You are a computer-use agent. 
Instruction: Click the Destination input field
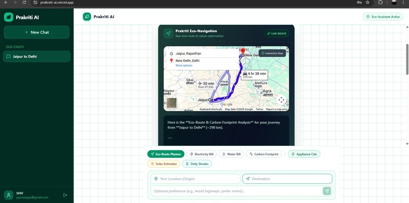point(287,179)
